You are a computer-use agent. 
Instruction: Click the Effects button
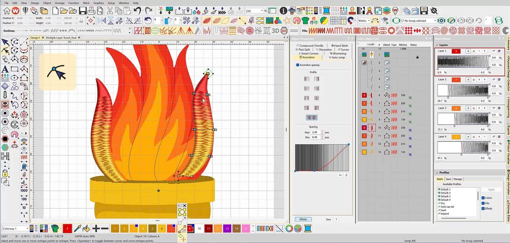(303, 219)
